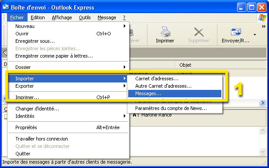Select Travailler hors connexion
Image resolution: width=269 pixels, height=168 pixels.
68,139
